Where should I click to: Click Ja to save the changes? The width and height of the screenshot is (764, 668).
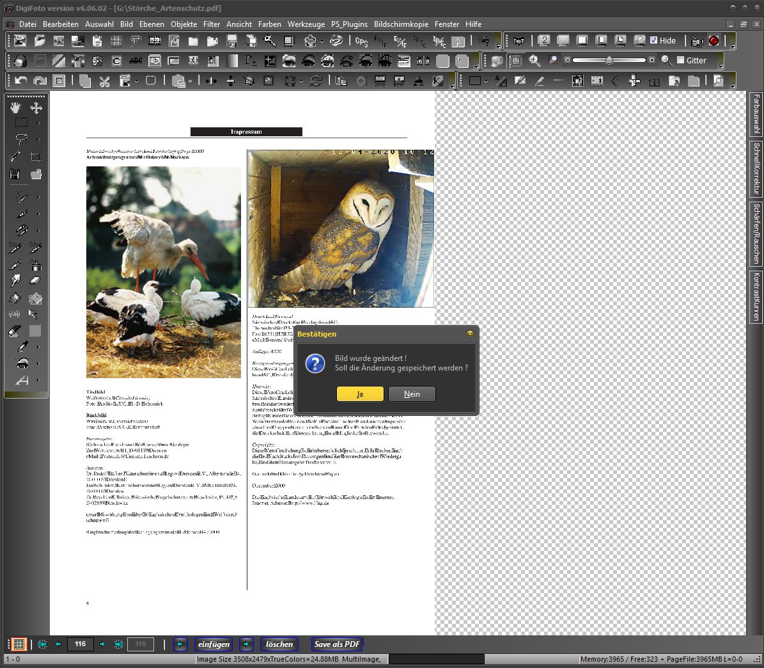[x=360, y=394]
